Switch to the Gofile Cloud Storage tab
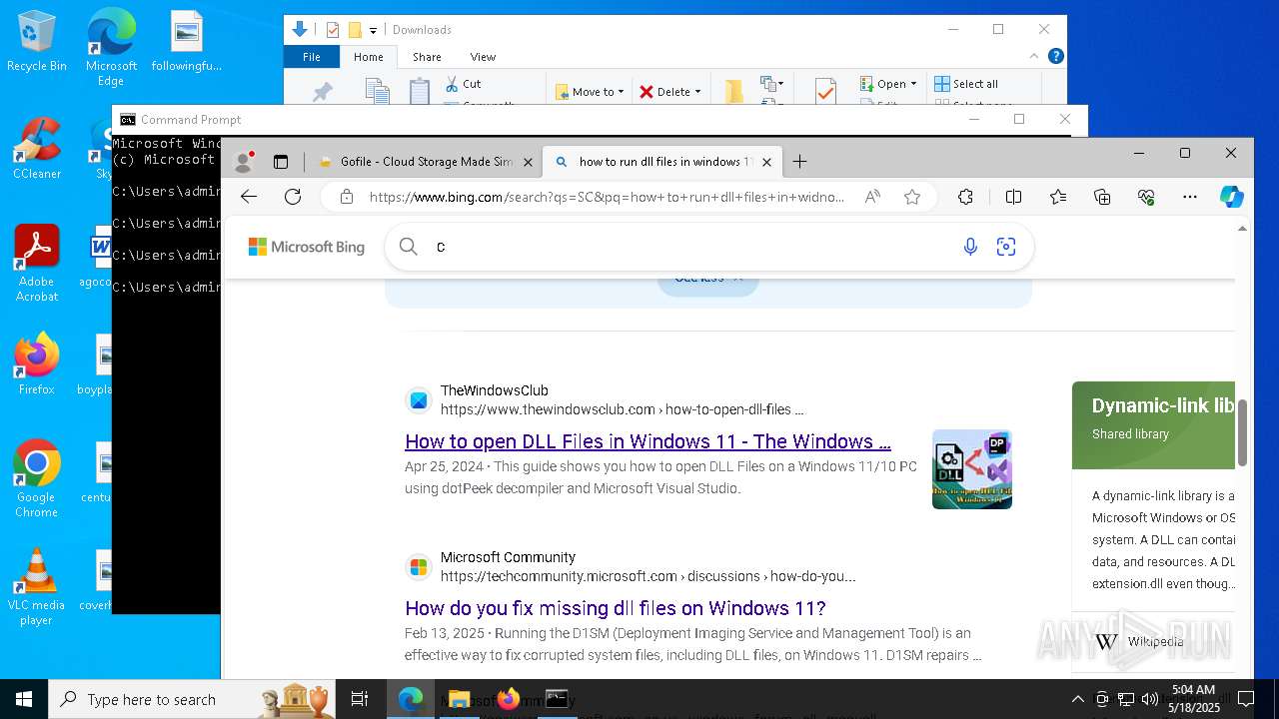This screenshot has height=719, width=1279. click(x=426, y=162)
